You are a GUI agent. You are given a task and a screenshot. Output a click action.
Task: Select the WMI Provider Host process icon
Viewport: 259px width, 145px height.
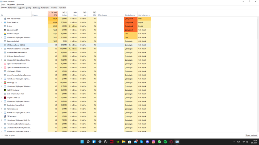[x=5, y=19]
